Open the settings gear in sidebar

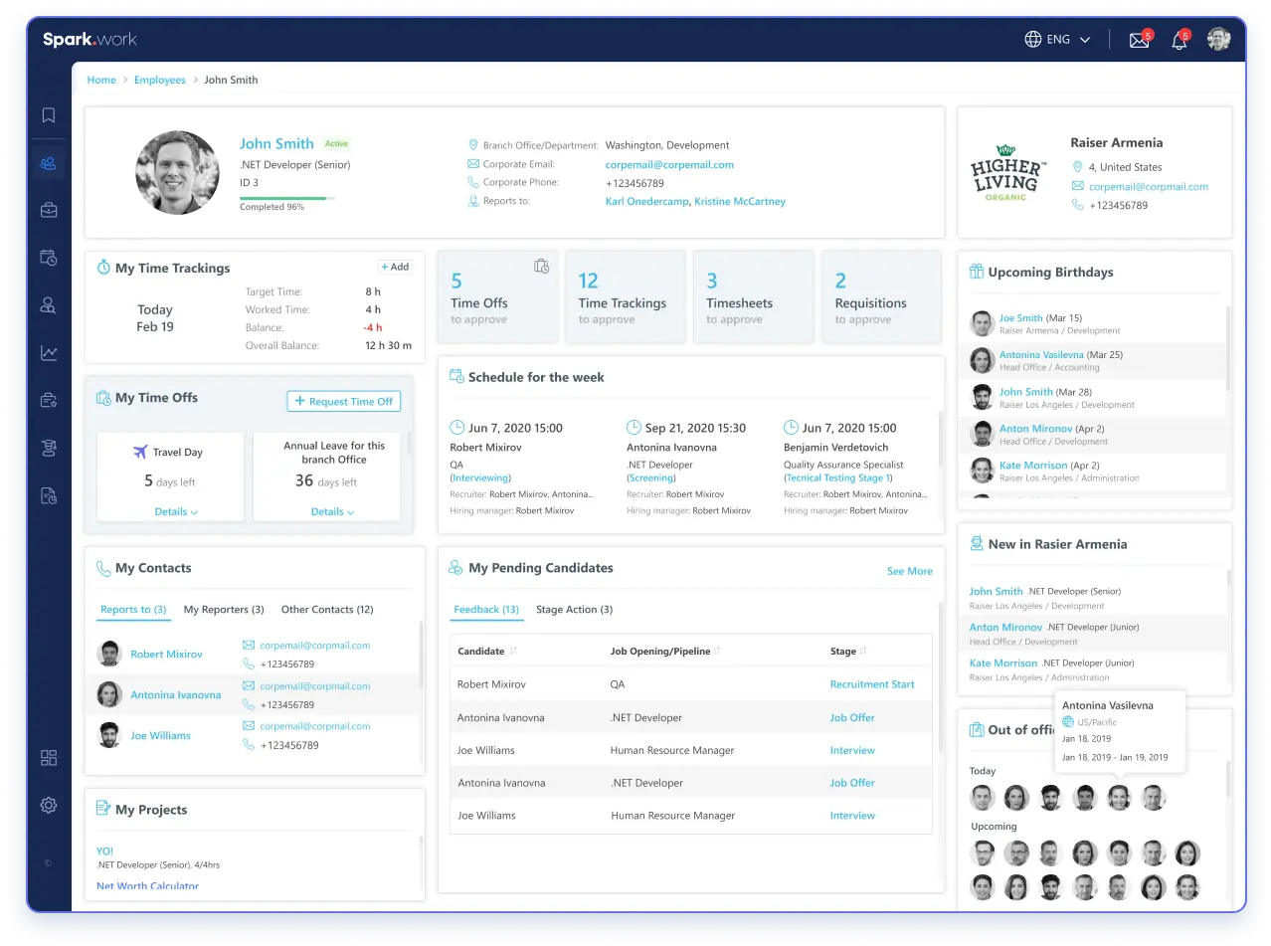click(x=48, y=805)
